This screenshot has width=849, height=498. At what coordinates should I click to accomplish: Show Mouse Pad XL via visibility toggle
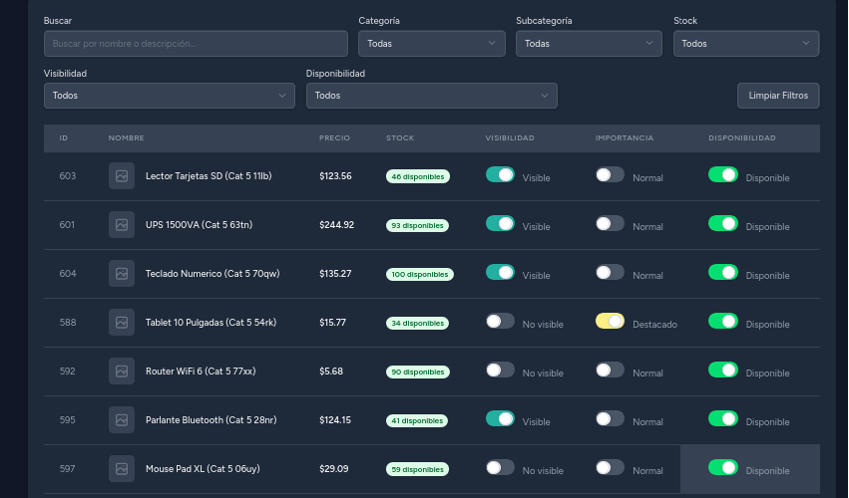tap(500, 467)
